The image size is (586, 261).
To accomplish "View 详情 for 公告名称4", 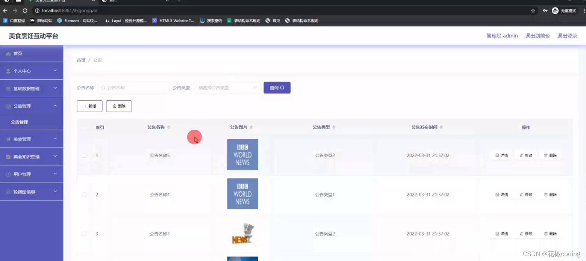I will tap(501, 195).
